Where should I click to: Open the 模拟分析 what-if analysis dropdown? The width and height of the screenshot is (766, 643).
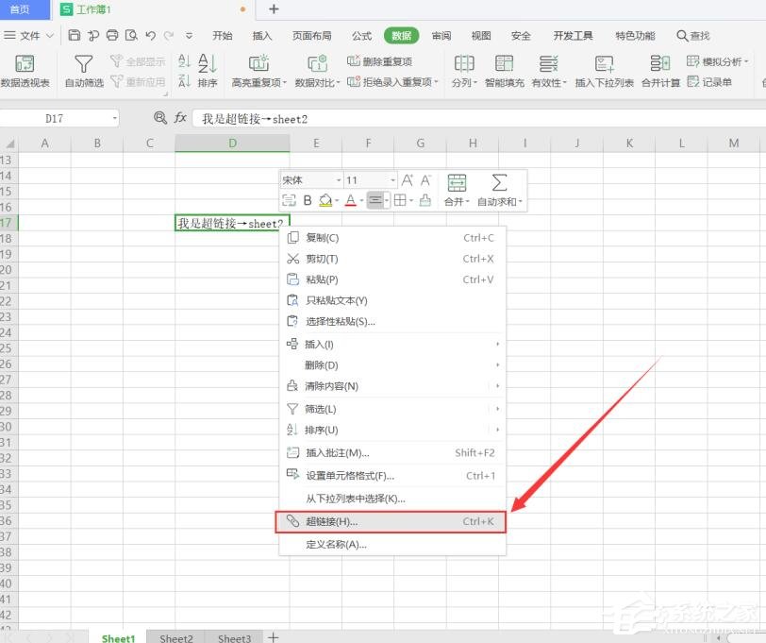click(x=724, y=62)
